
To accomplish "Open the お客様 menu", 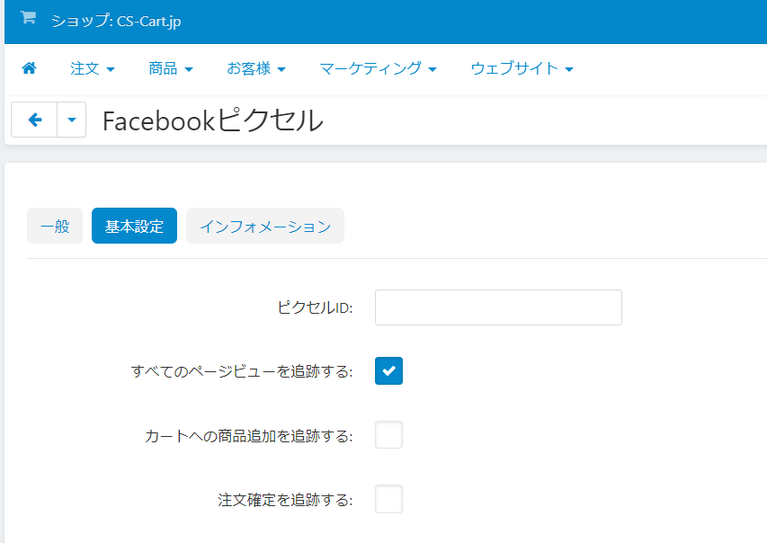I will [x=255, y=68].
